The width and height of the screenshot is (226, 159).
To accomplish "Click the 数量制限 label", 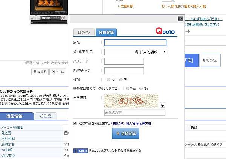I will [x=127, y=6].
